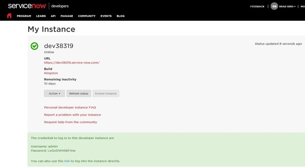Open Personal developer instance FAQ link
Image resolution: width=305 pixels, height=168 pixels.
coord(70,107)
